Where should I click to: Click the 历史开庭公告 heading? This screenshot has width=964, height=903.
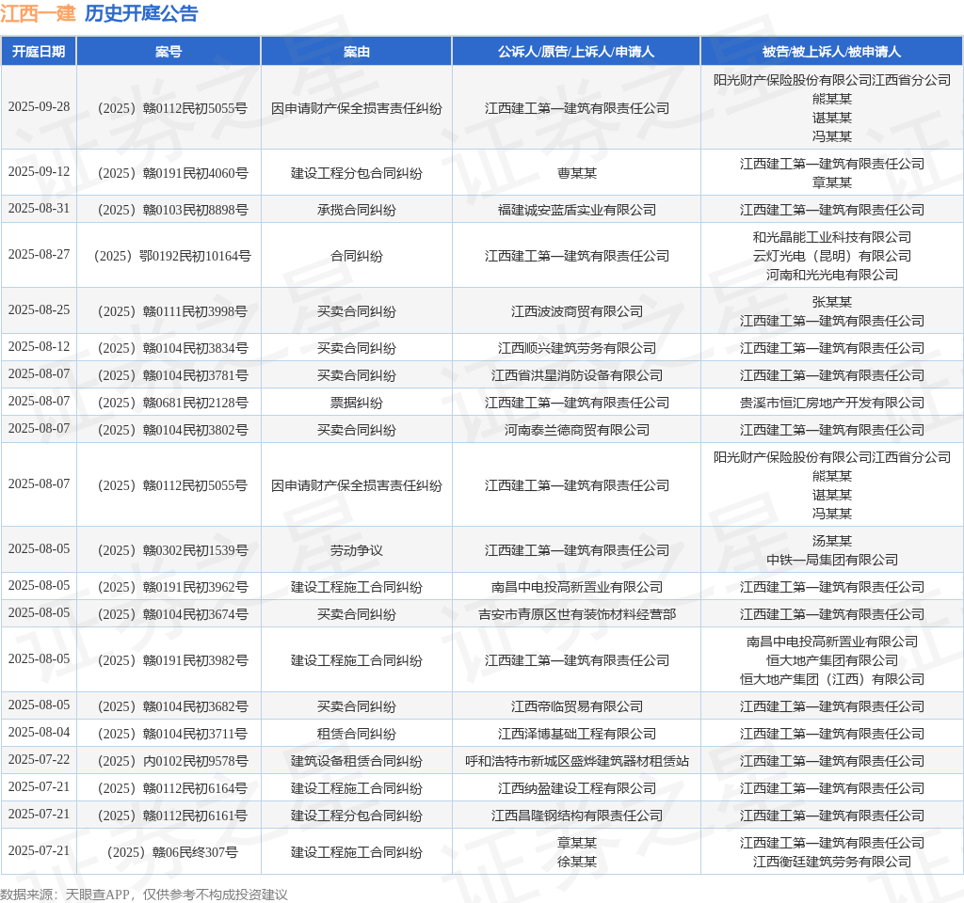(141, 13)
